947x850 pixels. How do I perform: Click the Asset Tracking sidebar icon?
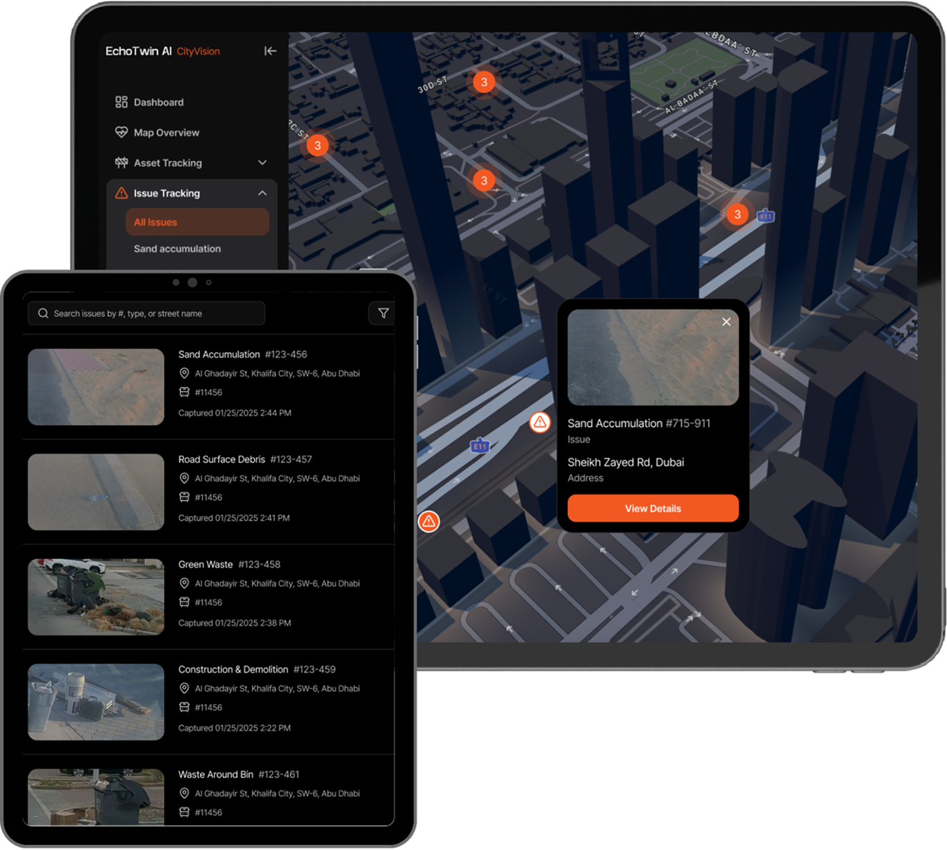pos(121,162)
